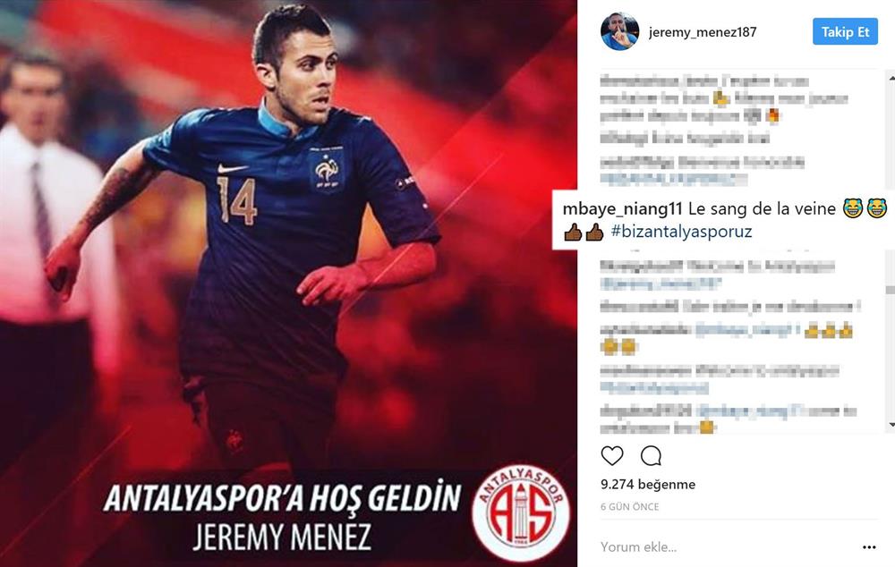Click the Antalyaspor club logo
Viewport: 895px width, 567px height.
pos(521,512)
